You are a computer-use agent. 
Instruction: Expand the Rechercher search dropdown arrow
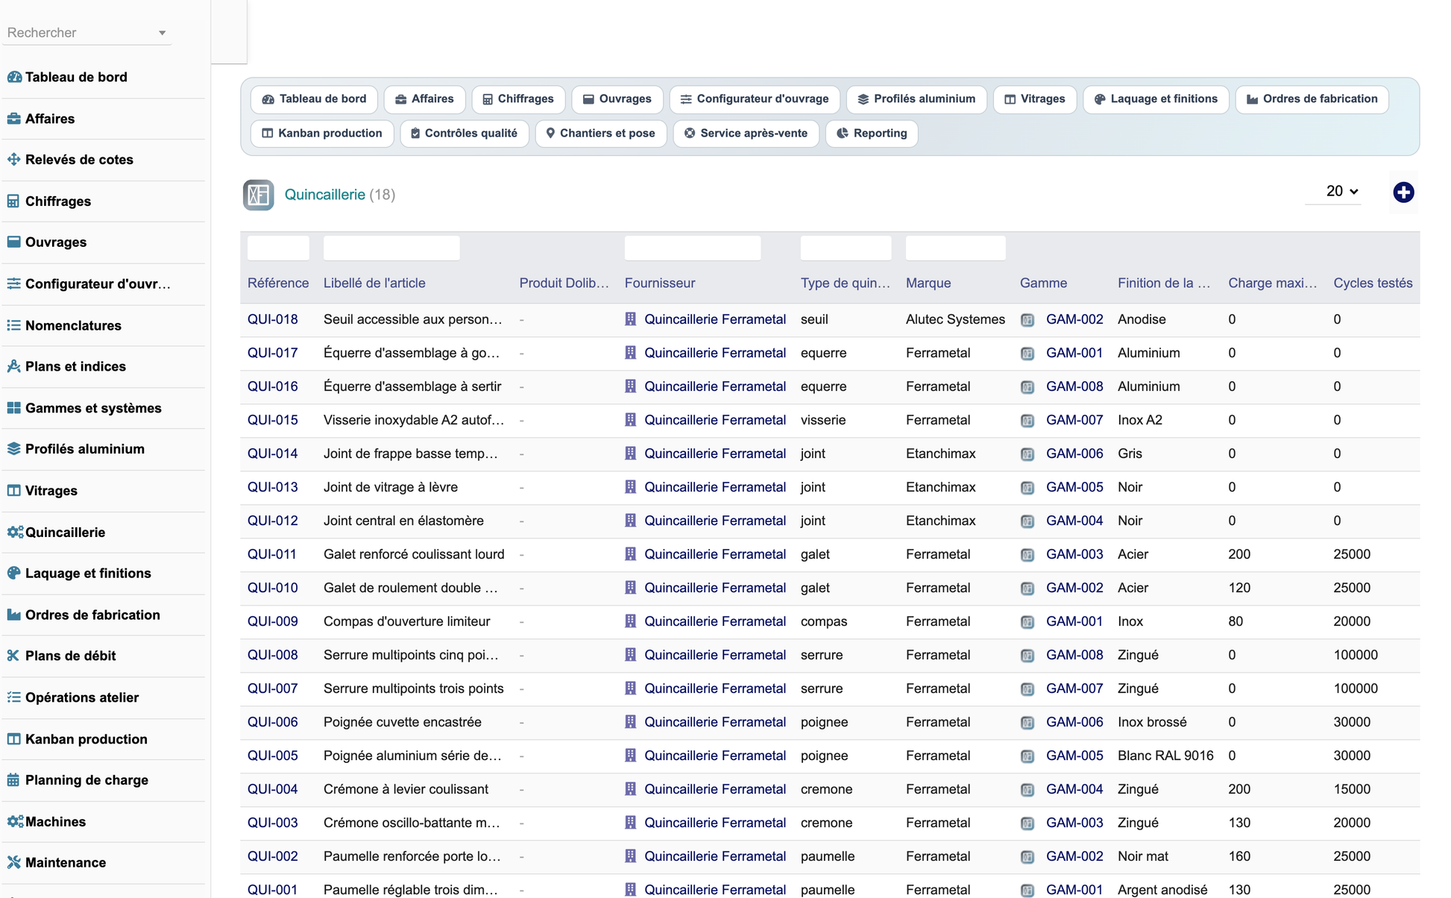click(x=162, y=33)
